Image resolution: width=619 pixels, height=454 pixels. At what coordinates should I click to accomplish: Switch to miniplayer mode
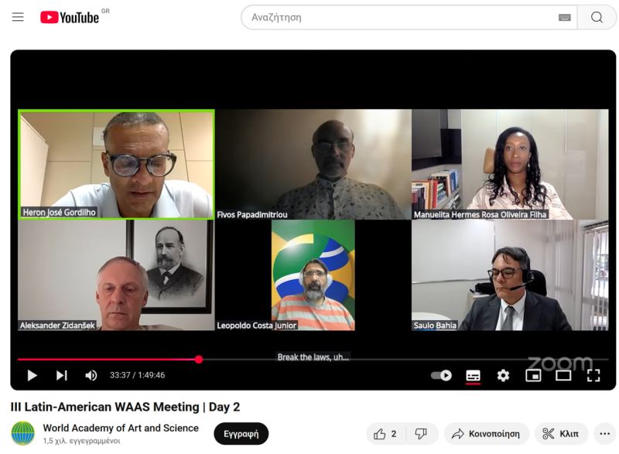click(x=533, y=376)
